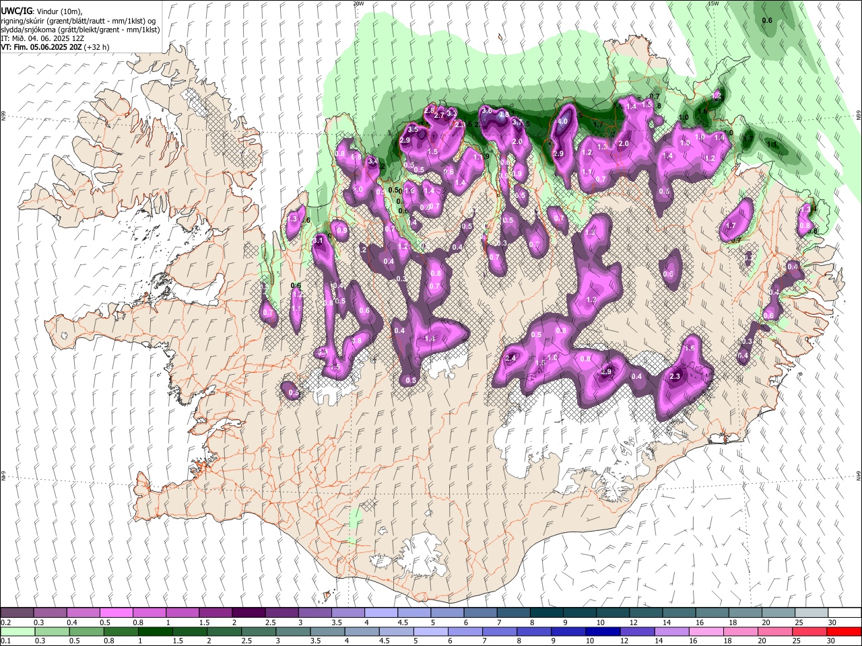Click the '0.1' label under the lower colour scale
Image resolution: width=862 pixels, height=646 pixels.
[5, 641]
